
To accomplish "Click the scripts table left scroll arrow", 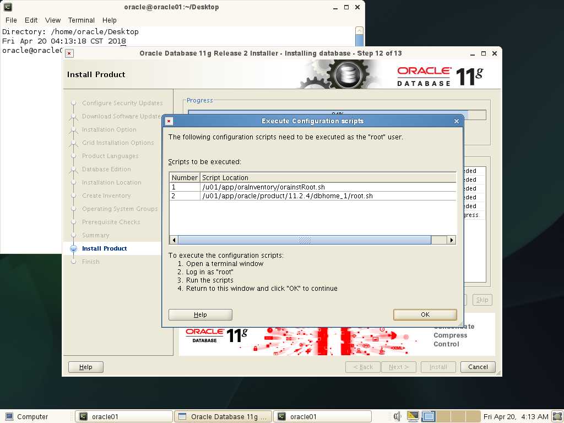I will pyautogui.click(x=174, y=240).
